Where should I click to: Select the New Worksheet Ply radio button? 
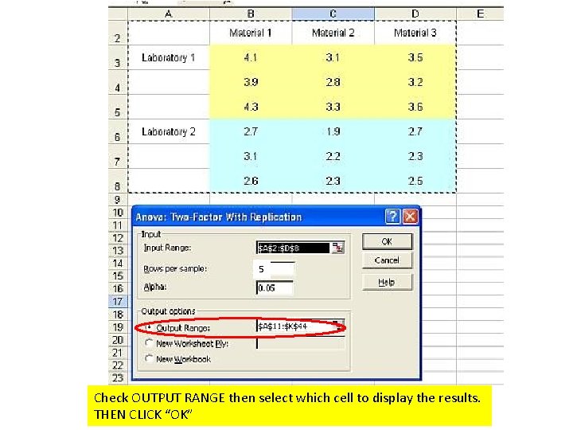tap(149, 343)
